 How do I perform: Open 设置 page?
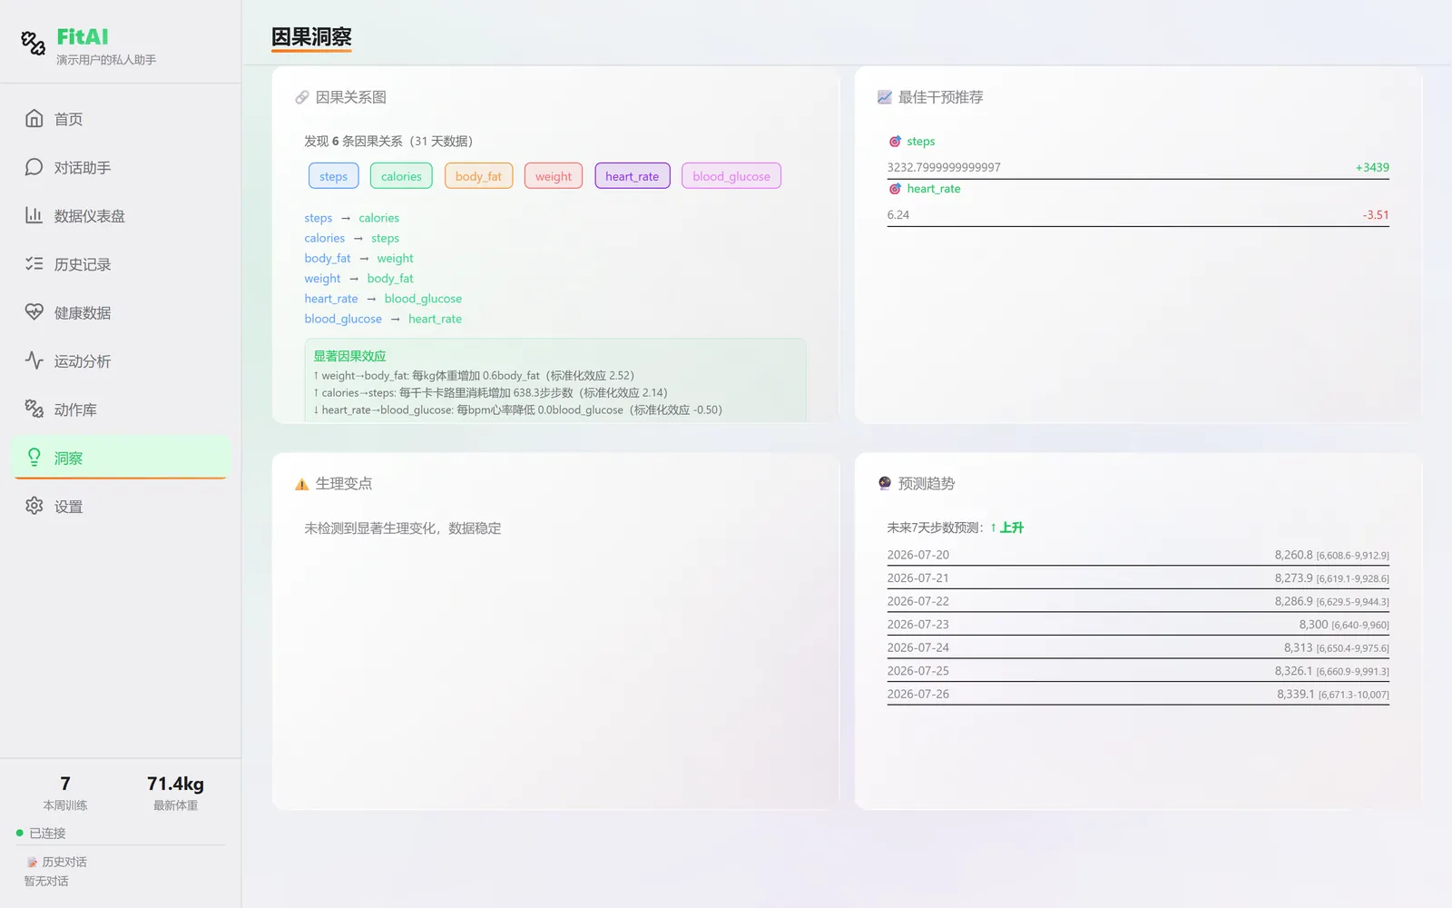click(121, 506)
